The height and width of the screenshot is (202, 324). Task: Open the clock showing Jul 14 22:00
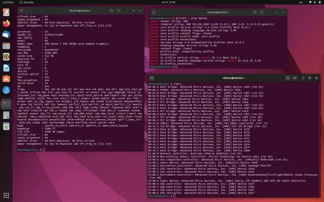(168, 2)
